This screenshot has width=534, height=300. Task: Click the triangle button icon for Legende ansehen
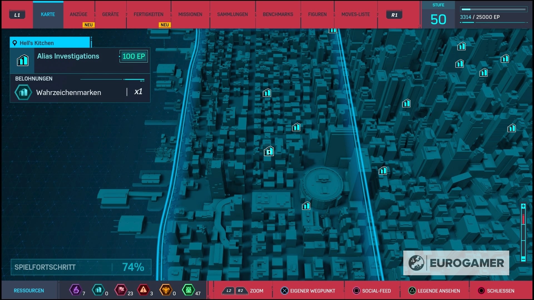(x=412, y=291)
